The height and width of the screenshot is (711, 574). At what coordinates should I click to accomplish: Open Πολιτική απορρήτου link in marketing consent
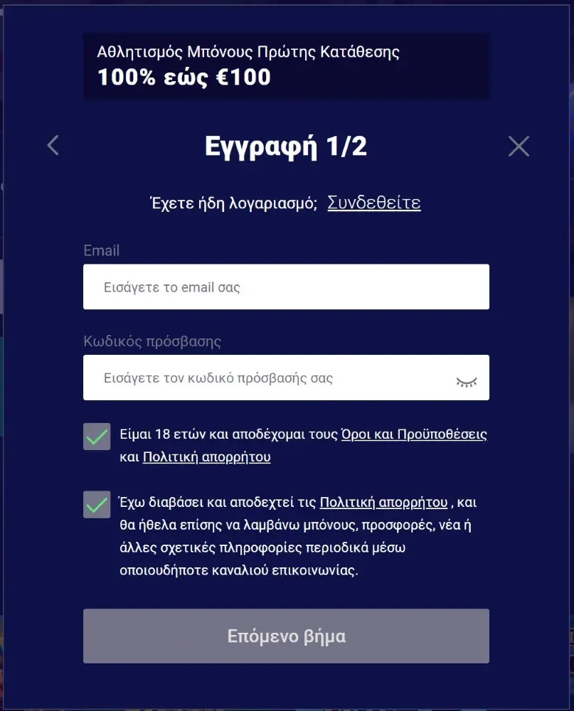click(x=383, y=503)
